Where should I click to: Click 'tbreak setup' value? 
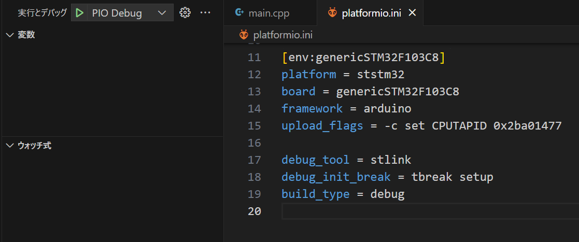pos(453,177)
